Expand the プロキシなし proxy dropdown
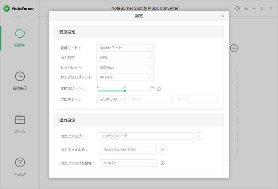 [x=111, y=99]
